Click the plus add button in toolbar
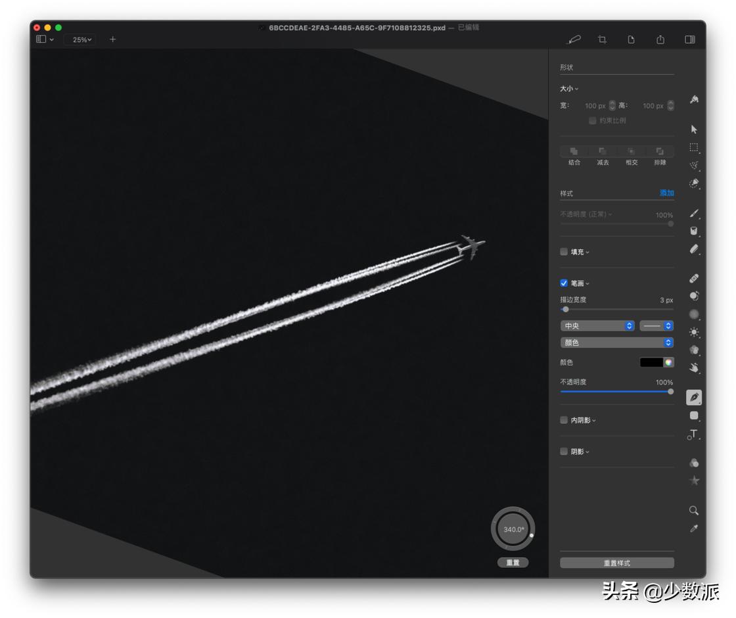 [x=112, y=39]
